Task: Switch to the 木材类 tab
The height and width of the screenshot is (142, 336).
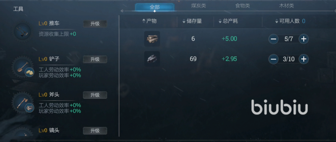Action: click(x=286, y=6)
